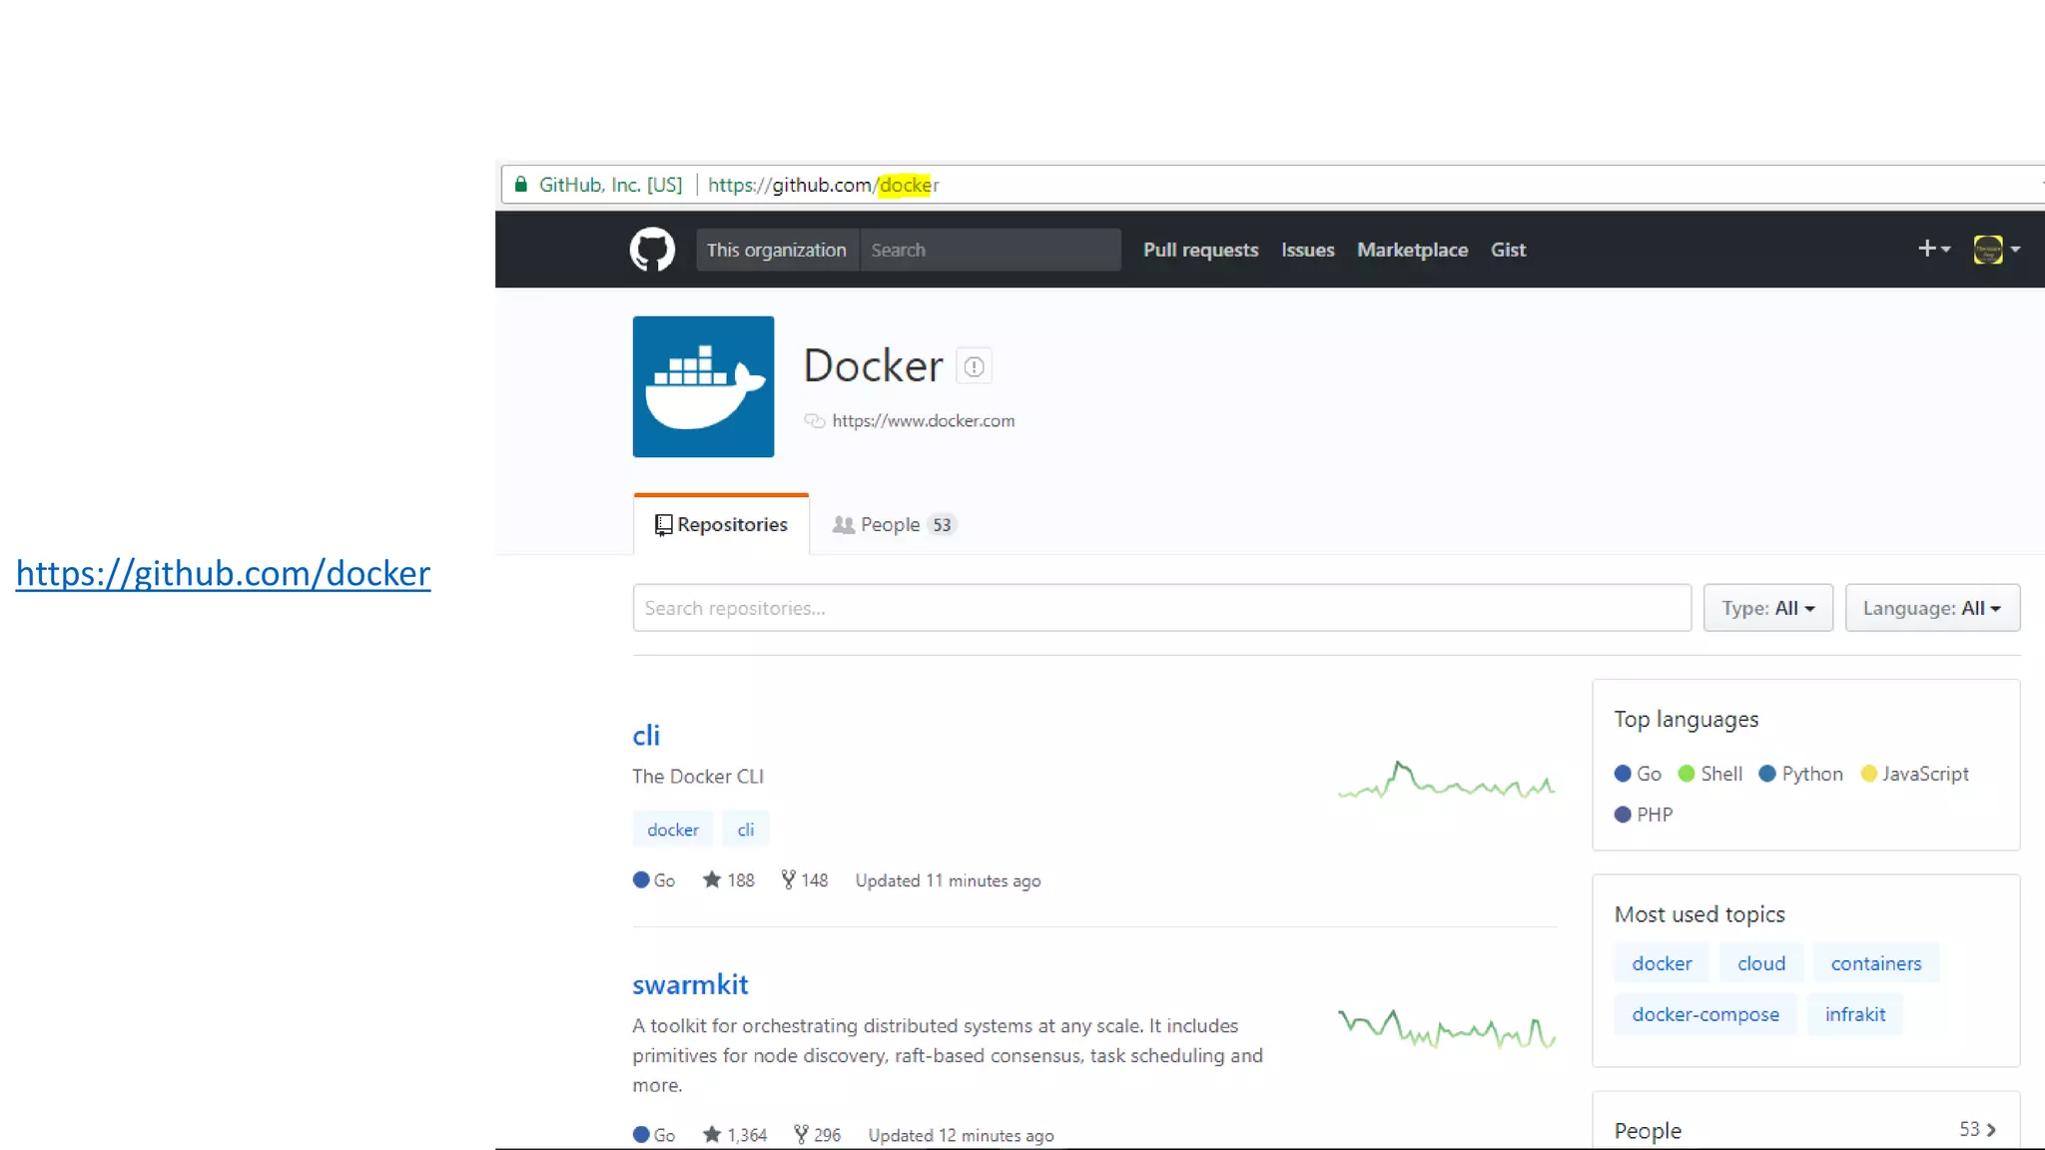Click 'Updated 11 minutes ago' text
This screenshot has width=2045, height=1150.
coord(948,880)
